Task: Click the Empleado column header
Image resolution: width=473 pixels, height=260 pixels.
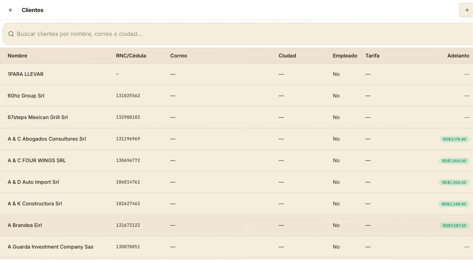Action: point(345,56)
